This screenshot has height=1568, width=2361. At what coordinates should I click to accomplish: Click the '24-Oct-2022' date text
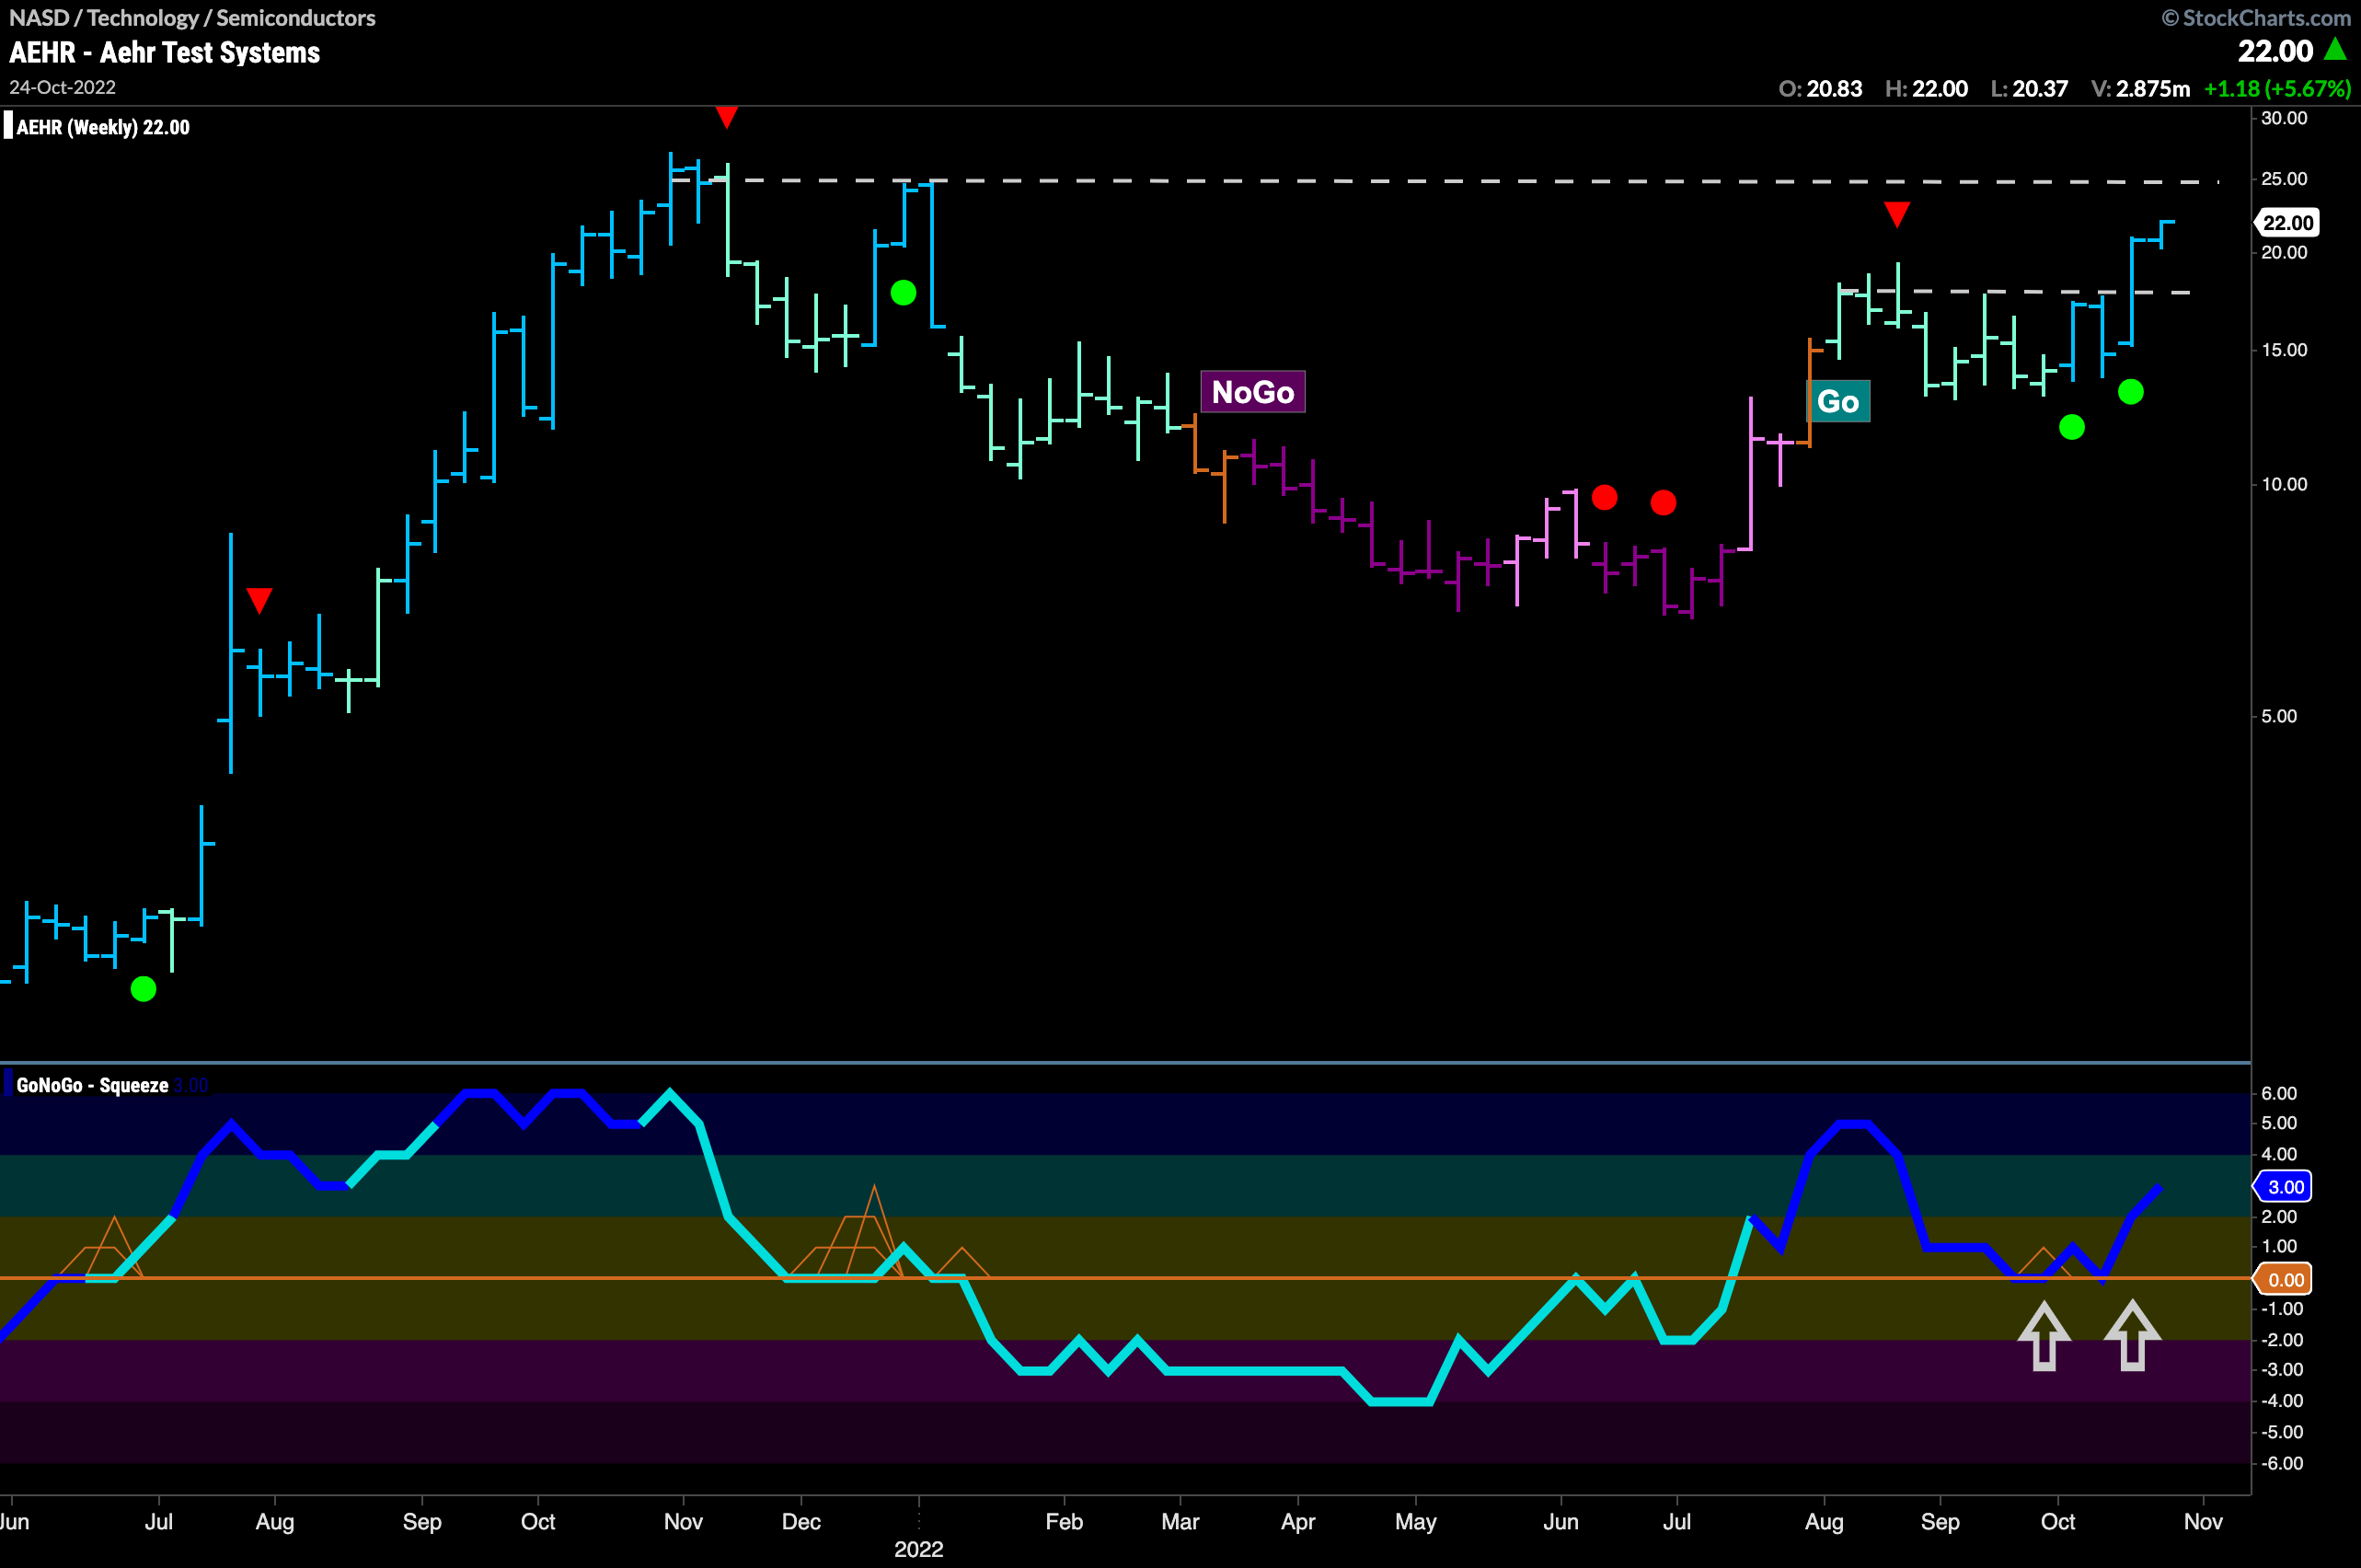62,87
